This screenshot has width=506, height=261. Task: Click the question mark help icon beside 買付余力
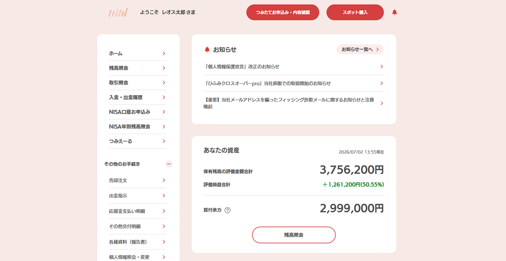228,210
